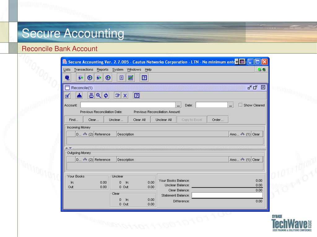Click the Find... button
The height and width of the screenshot is (237, 317).
74,120
